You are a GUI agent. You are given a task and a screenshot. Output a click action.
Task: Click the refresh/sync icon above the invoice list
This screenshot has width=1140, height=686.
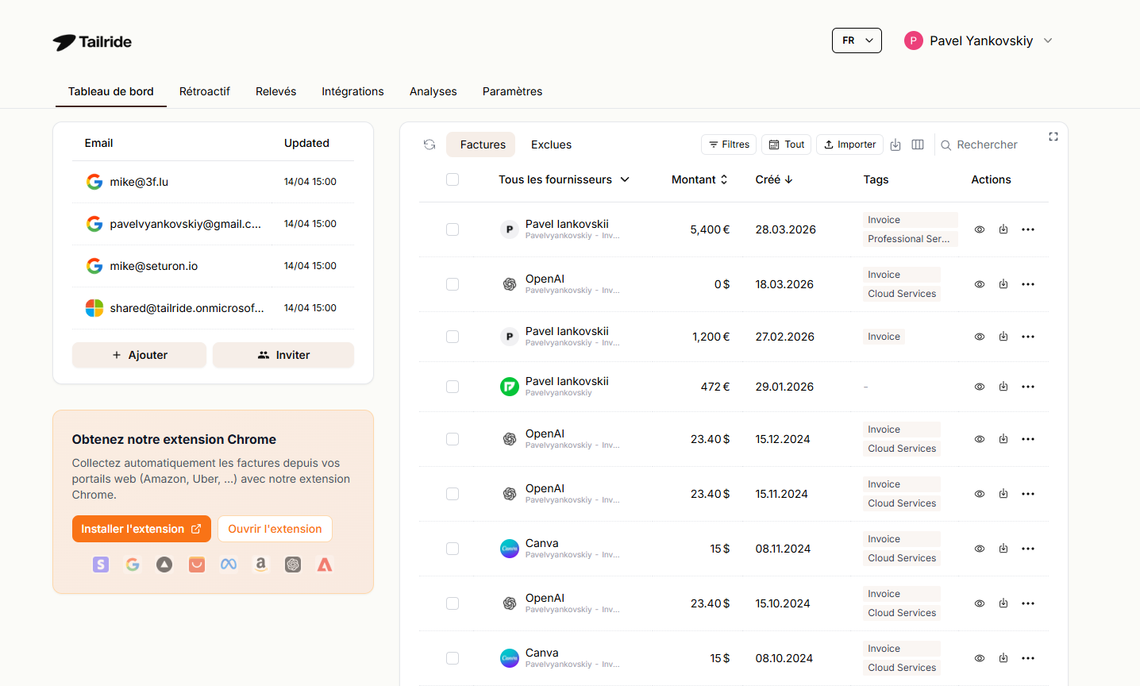coord(429,145)
